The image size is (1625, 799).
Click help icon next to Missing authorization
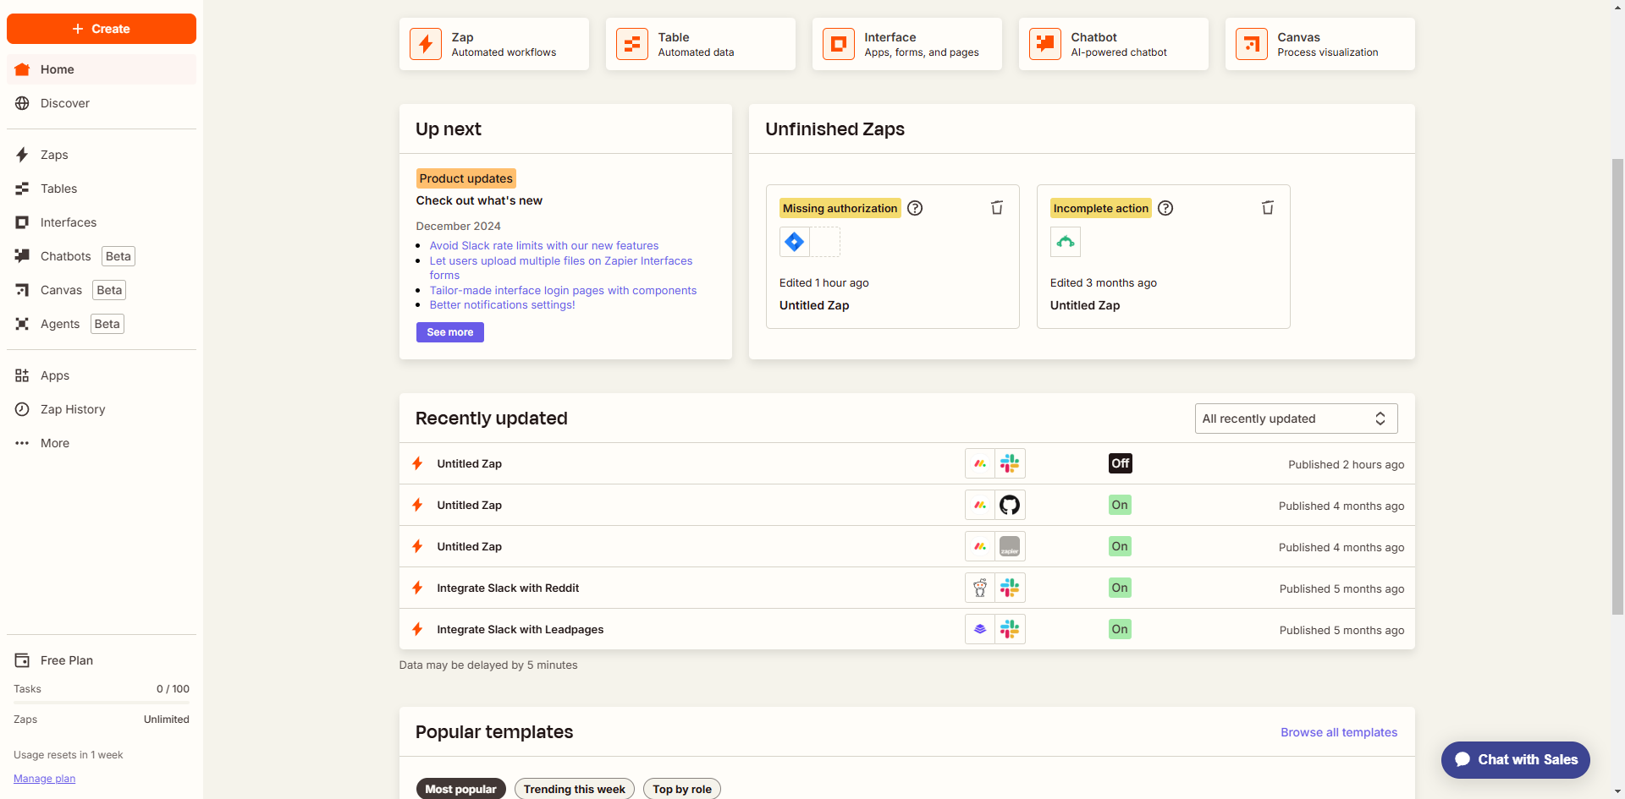(x=915, y=208)
